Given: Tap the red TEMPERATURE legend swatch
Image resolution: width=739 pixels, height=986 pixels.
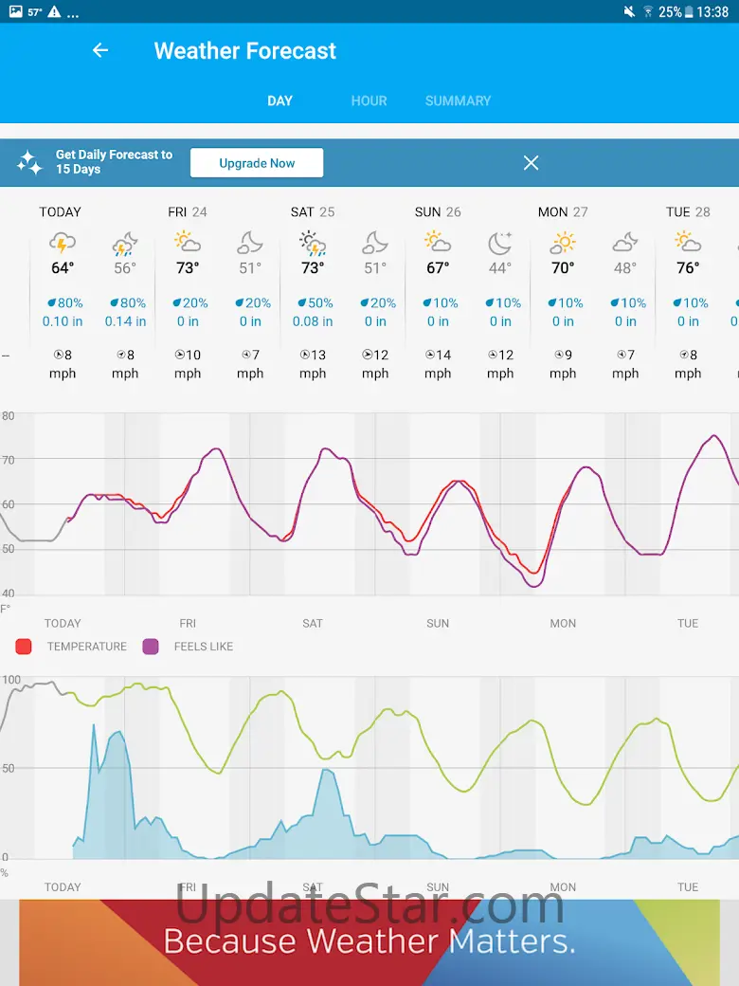Looking at the screenshot, I should coord(24,647).
